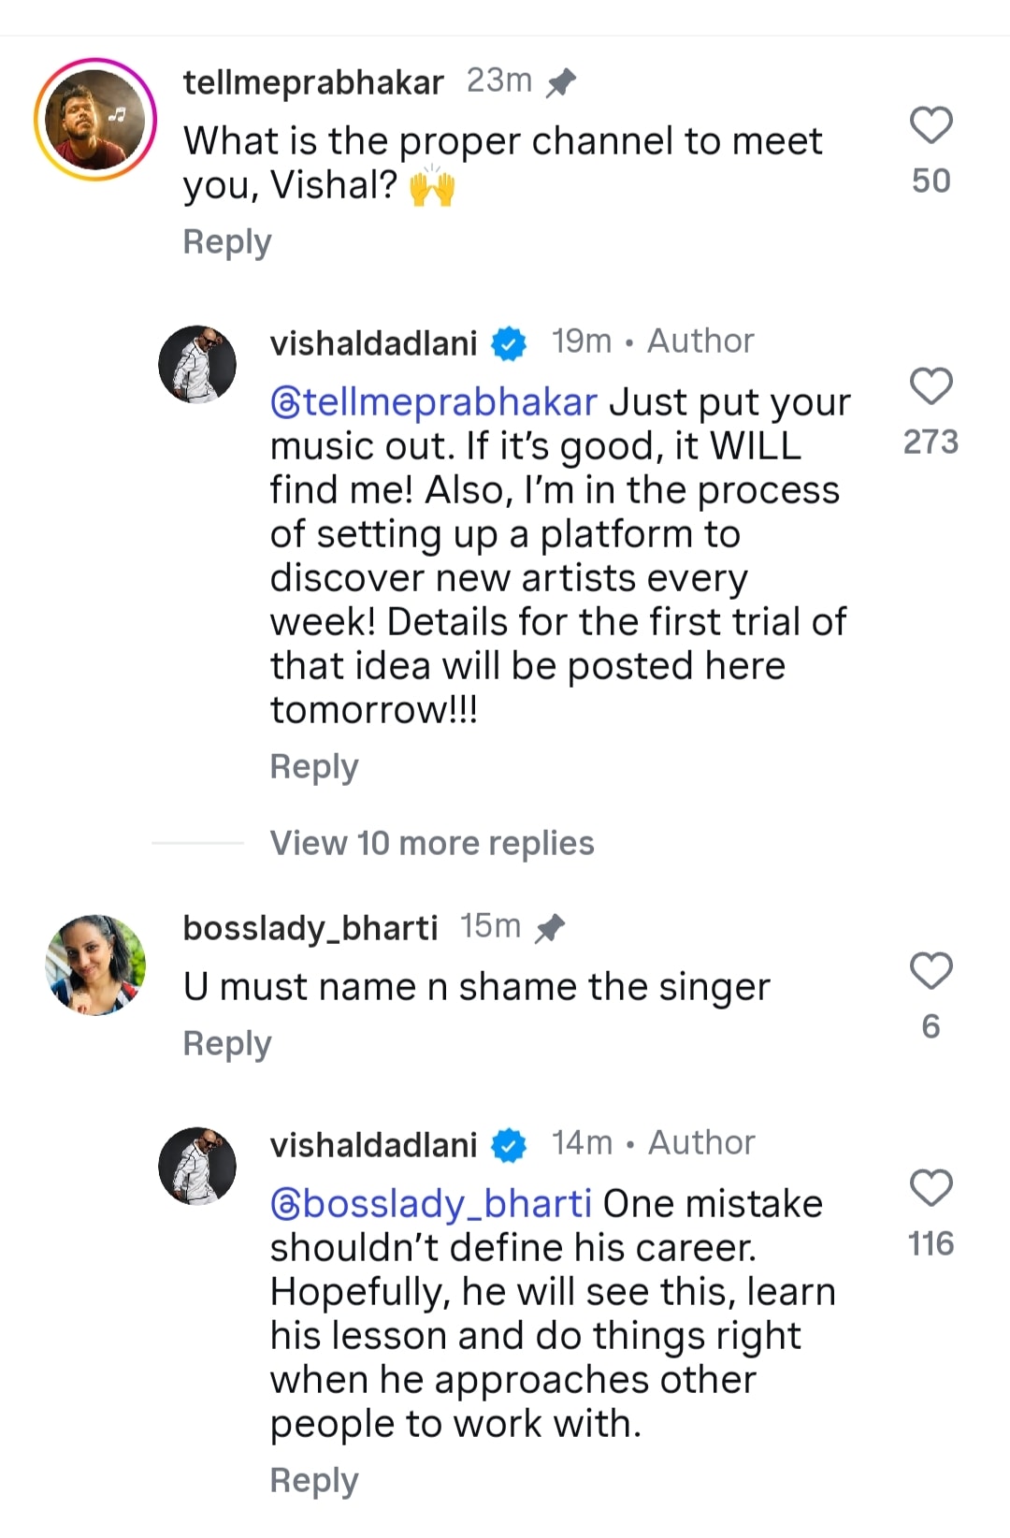Reply to bosslady_bharti's comment
1010x1538 pixels.
[x=227, y=1044]
